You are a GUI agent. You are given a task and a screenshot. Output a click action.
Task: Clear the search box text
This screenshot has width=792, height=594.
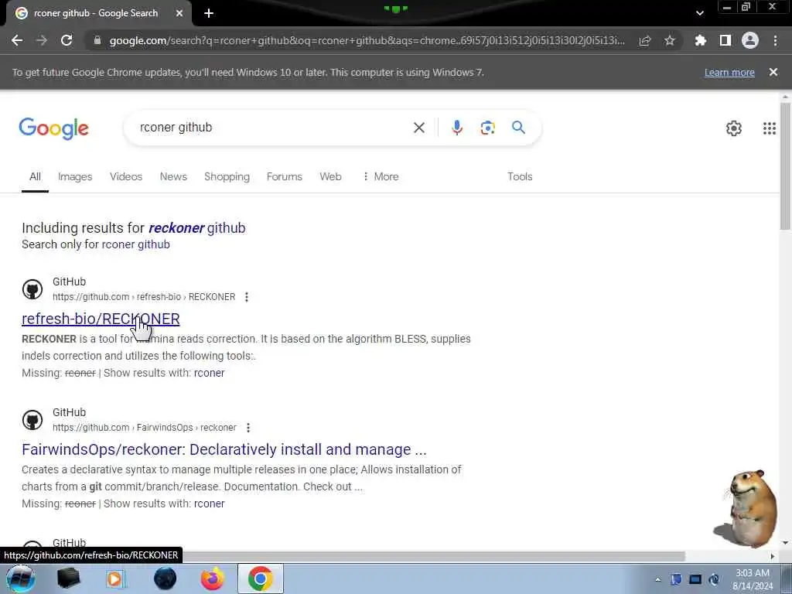pyautogui.click(x=418, y=128)
